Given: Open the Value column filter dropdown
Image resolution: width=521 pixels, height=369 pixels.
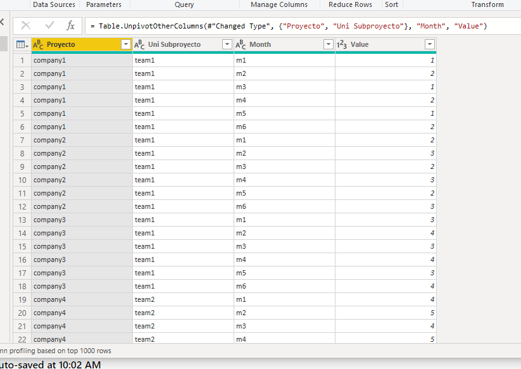Looking at the screenshot, I should coord(430,44).
